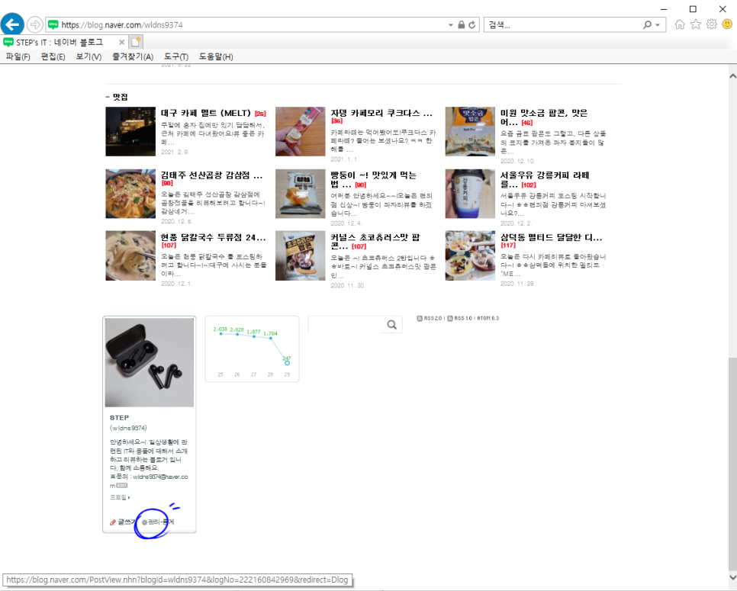The image size is (737, 591).
Task: Open post 자뎅 카페모리 쿠크다스
Action: pos(381,113)
